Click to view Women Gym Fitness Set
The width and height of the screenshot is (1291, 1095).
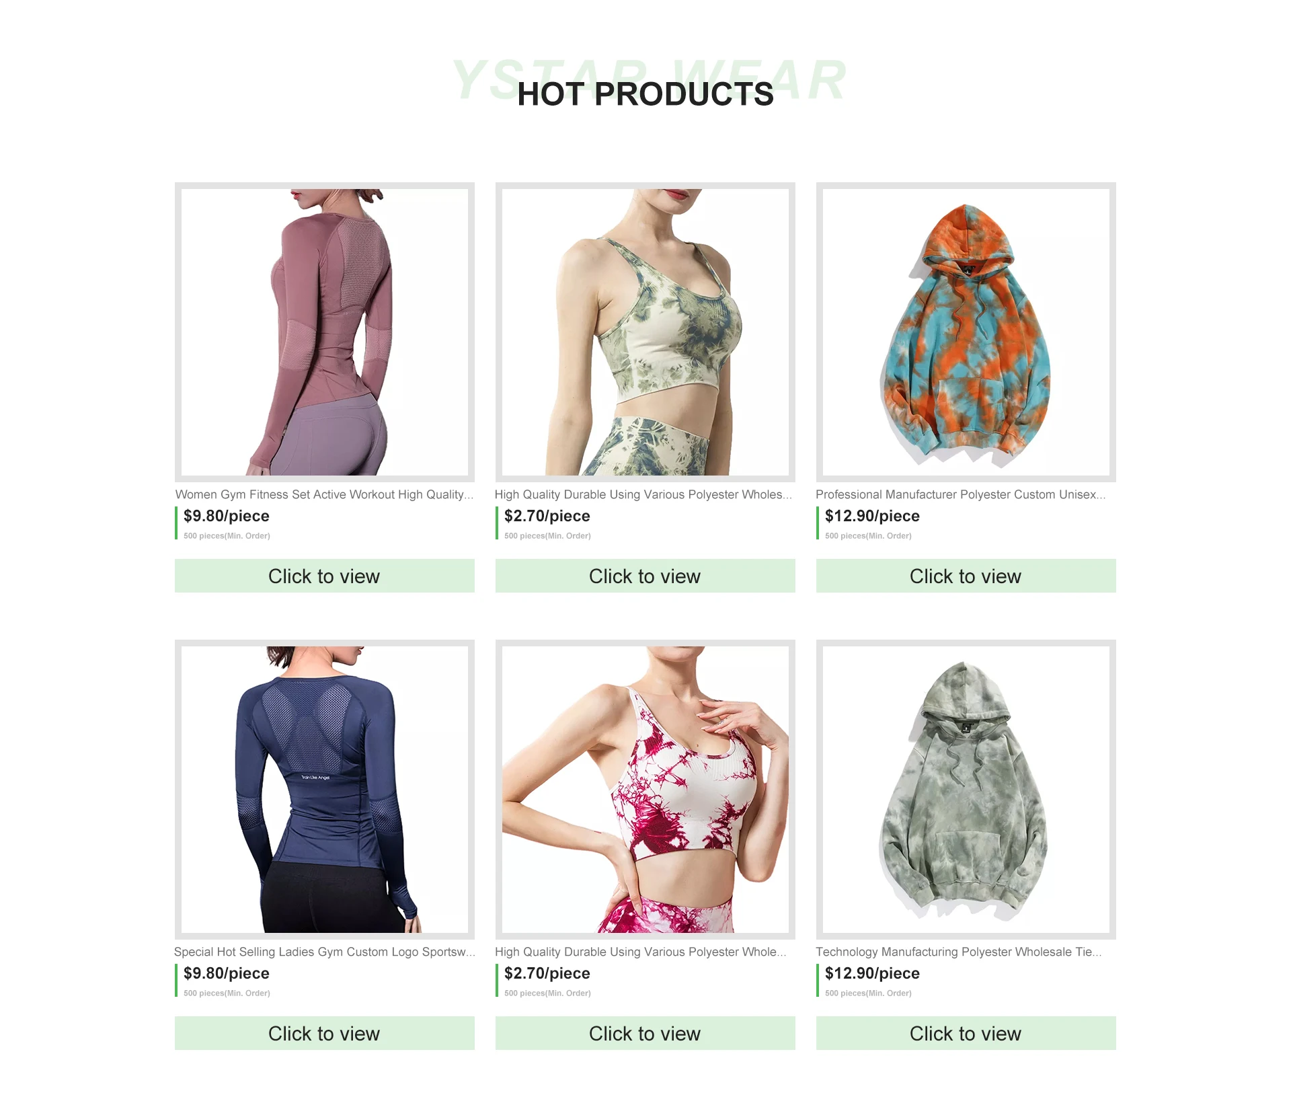[325, 576]
